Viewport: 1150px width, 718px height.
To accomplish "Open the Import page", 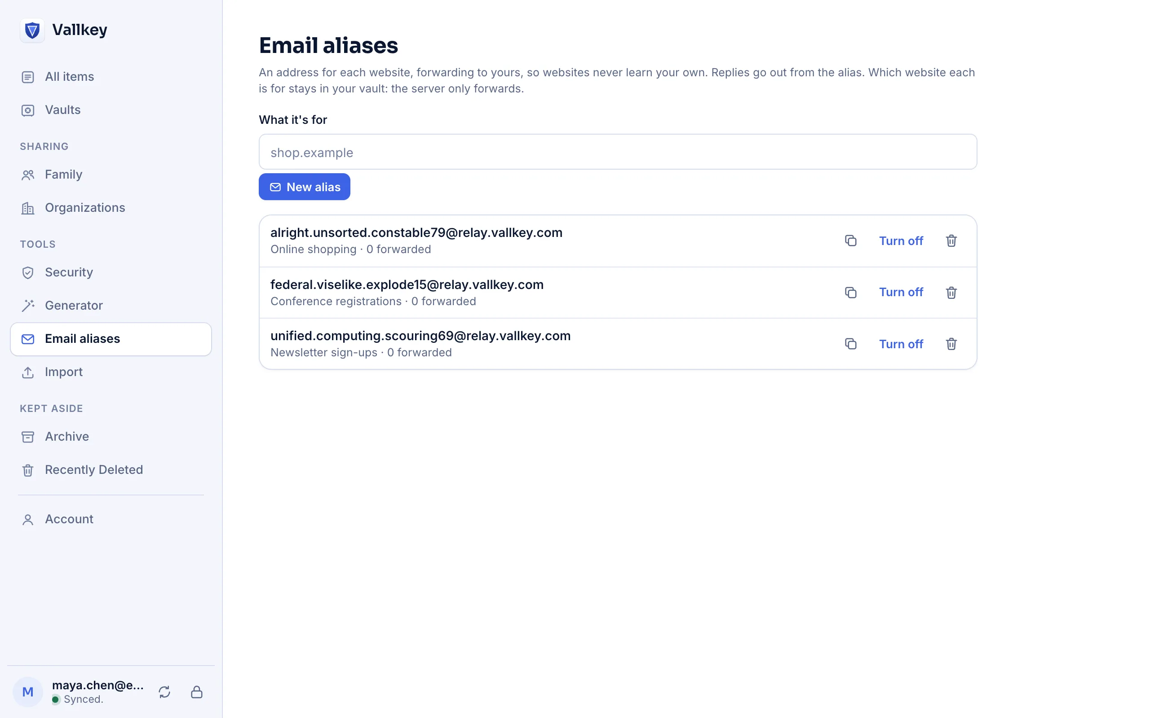I will coord(111,372).
